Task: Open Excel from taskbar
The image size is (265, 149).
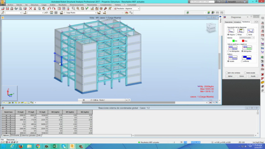Action: 55,146
